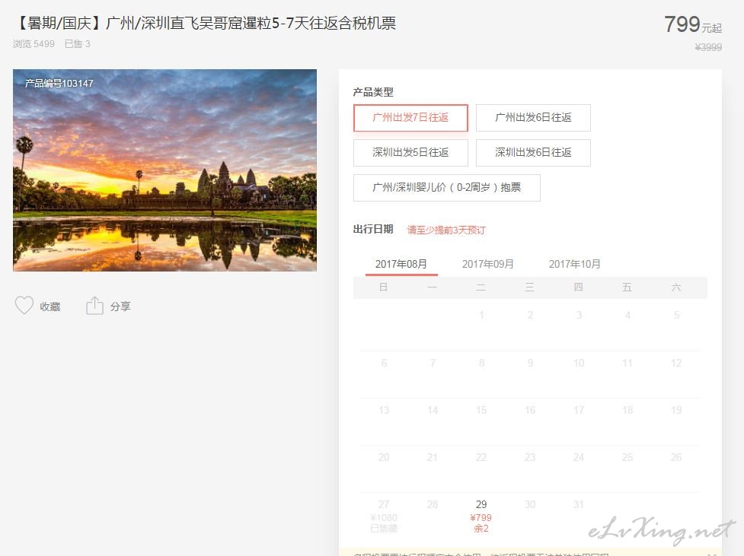744x556 pixels.
Task: Switch to 2017年09月 calendar tab
Action: click(x=488, y=264)
